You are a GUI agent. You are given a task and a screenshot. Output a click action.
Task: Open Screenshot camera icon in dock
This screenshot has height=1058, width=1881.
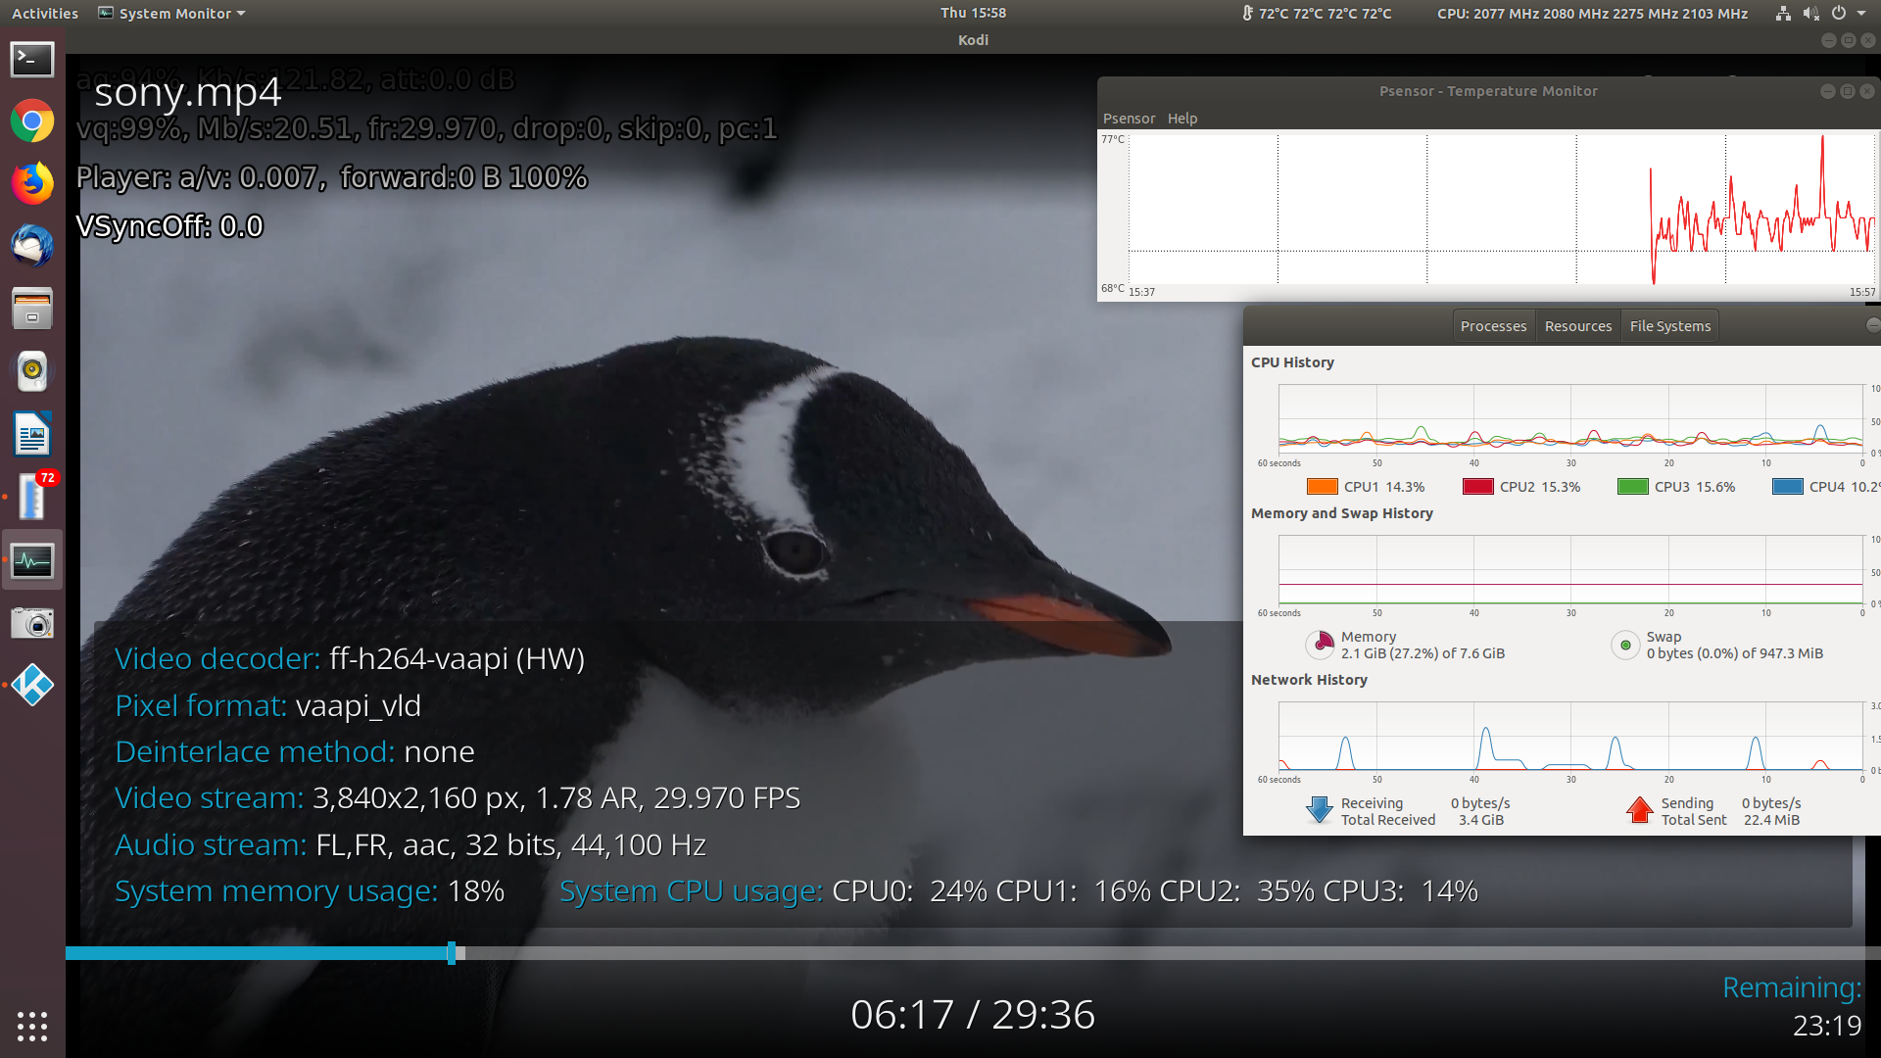pyautogui.click(x=32, y=623)
